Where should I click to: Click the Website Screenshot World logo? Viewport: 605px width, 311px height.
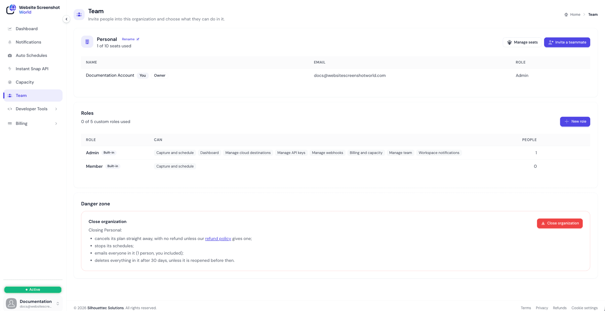(33, 9)
